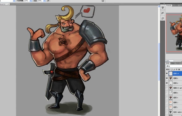Viewport: 182px width, 116px height.
Task: Hide layer 图层 10 with eye icon
Action: tap(167, 73)
